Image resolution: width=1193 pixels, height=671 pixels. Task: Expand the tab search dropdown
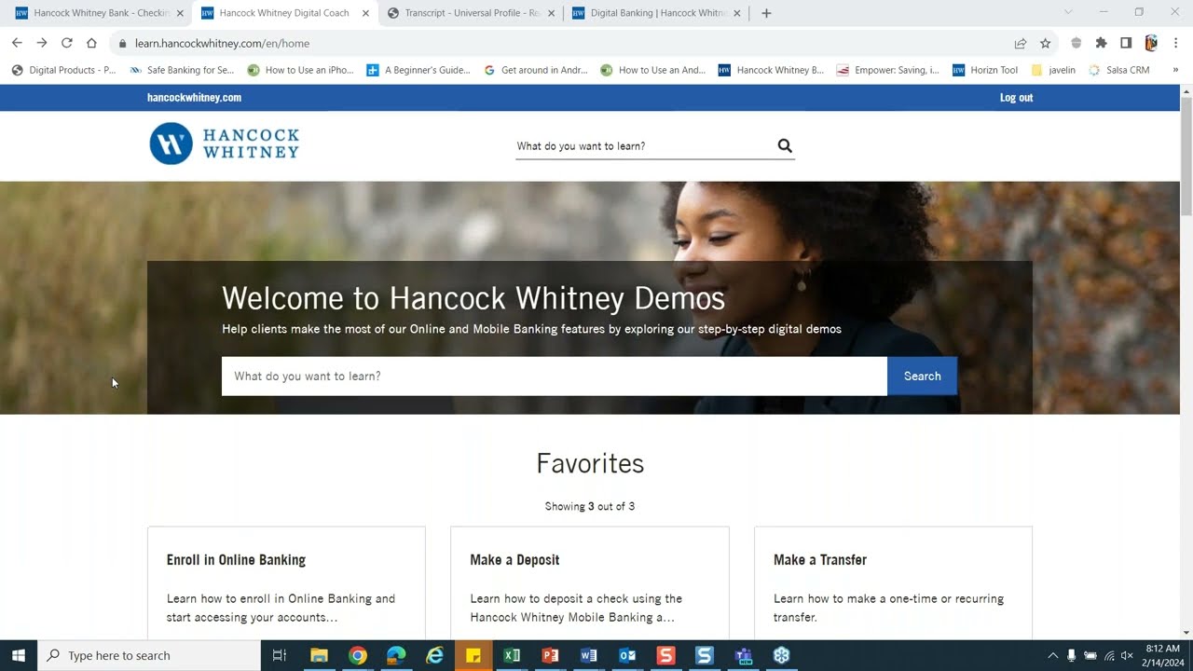click(1068, 12)
